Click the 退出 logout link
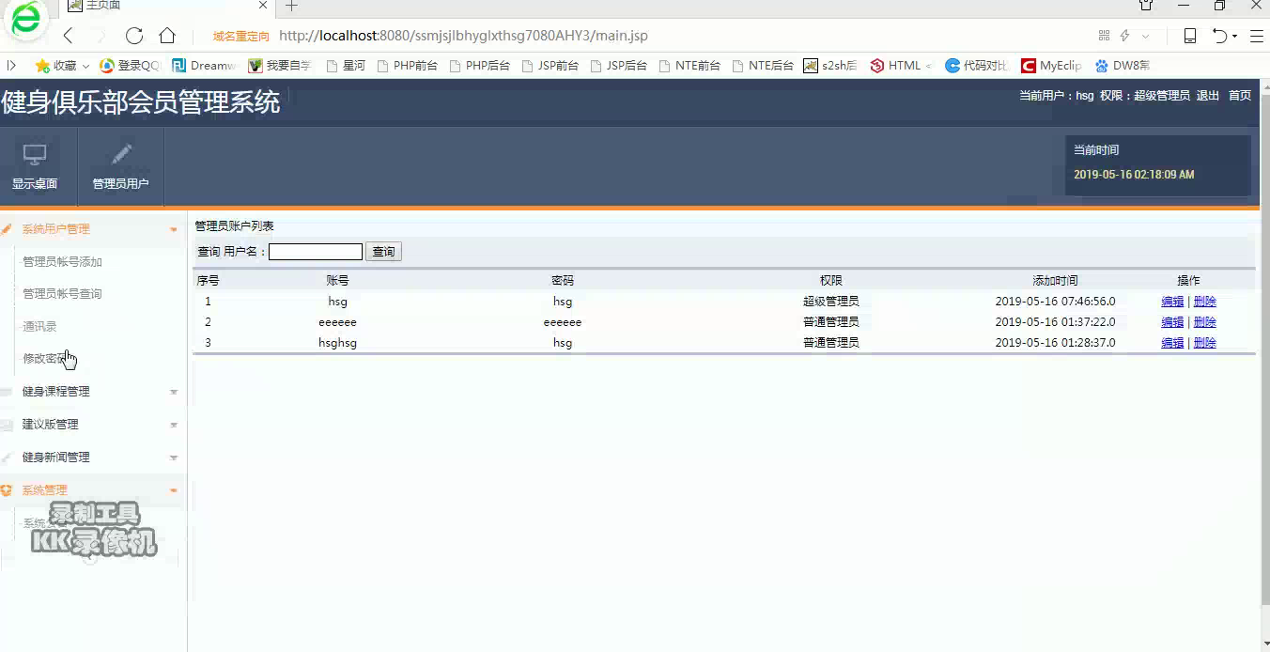Image resolution: width=1270 pixels, height=652 pixels. (x=1208, y=96)
